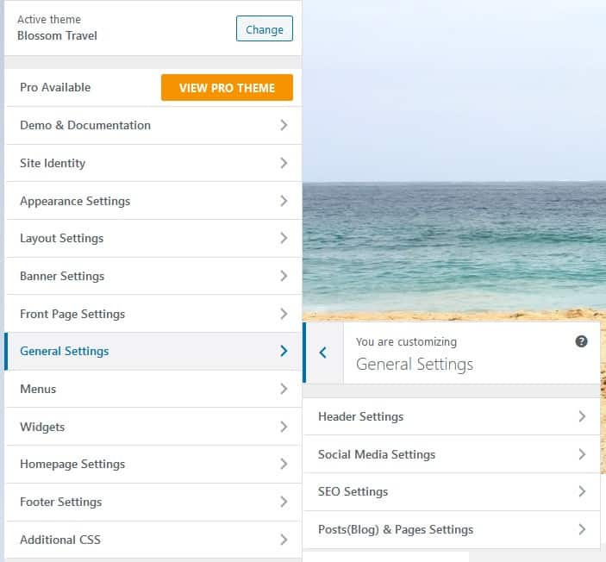Open Front Page Settings section
This screenshot has width=606, height=562.
pyautogui.click(x=153, y=314)
